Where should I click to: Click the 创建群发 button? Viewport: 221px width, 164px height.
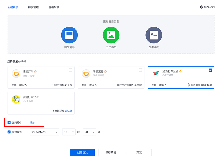click(82, 152)
